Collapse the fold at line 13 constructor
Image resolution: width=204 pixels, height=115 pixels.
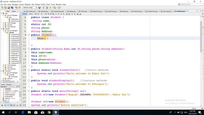29,49
